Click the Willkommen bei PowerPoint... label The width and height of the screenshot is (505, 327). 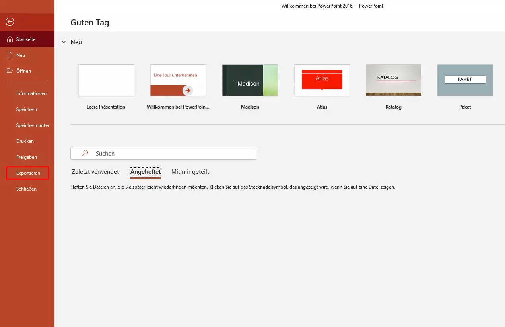pyautogui.click(x=178, y=107)
